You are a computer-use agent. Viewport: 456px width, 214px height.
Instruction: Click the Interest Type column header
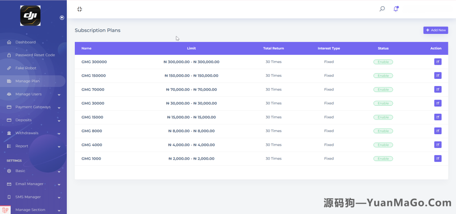[329, 48]
